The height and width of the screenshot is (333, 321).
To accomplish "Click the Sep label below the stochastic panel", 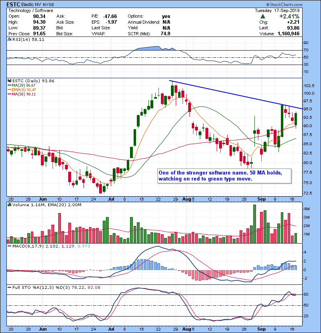I will click(261, 329).
